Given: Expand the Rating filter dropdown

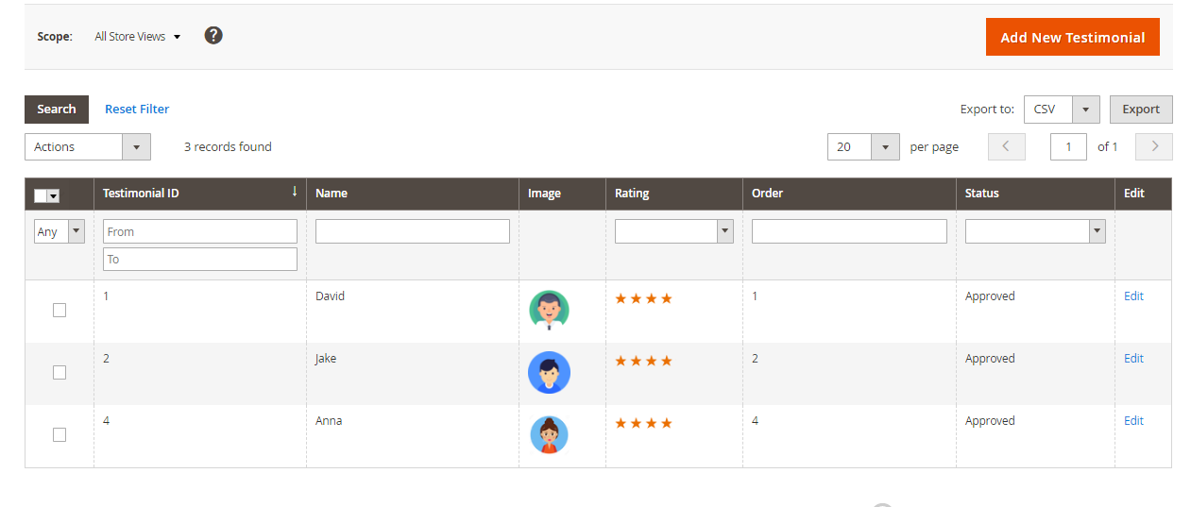Looking at the screenshot, I should coord(673,231).
